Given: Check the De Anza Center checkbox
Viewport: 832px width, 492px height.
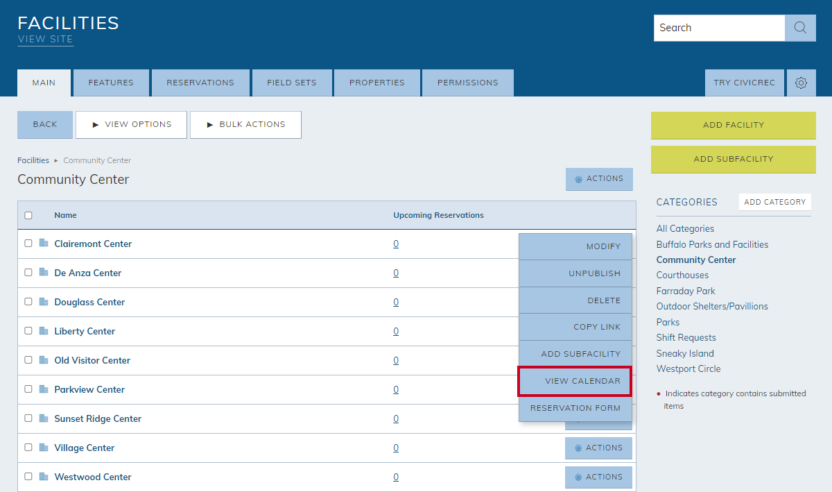Looking at the screenshot, I should (28, 273).
